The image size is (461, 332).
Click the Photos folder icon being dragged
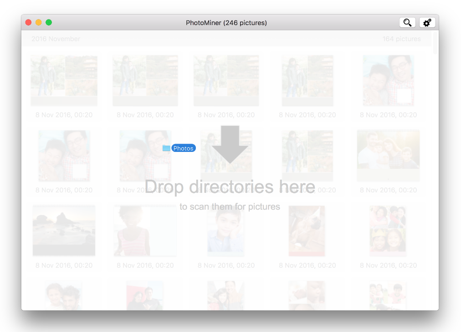click(x=166, y=148)
